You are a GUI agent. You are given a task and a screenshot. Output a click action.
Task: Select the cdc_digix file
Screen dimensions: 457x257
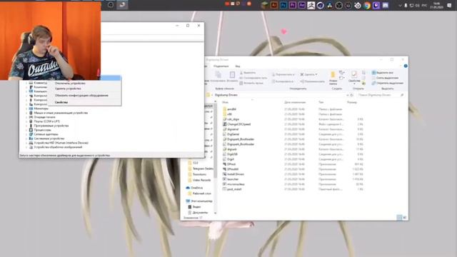(x=233, y=119)
